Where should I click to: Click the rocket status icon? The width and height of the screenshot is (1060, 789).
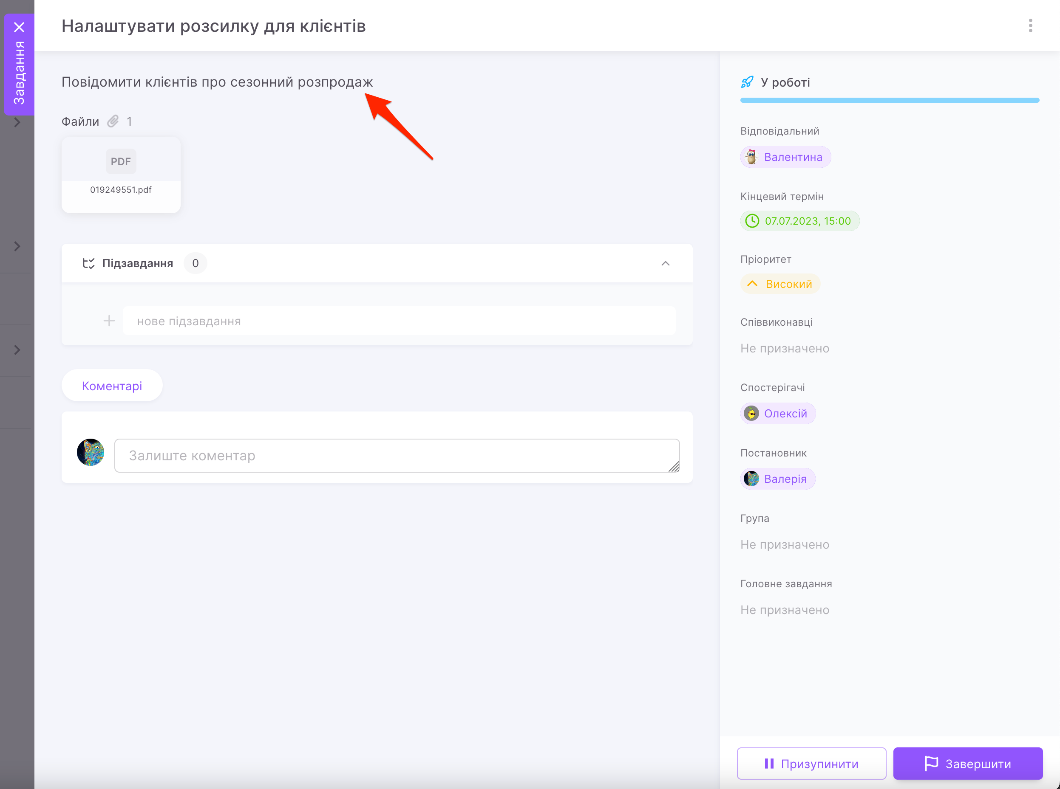747,82
